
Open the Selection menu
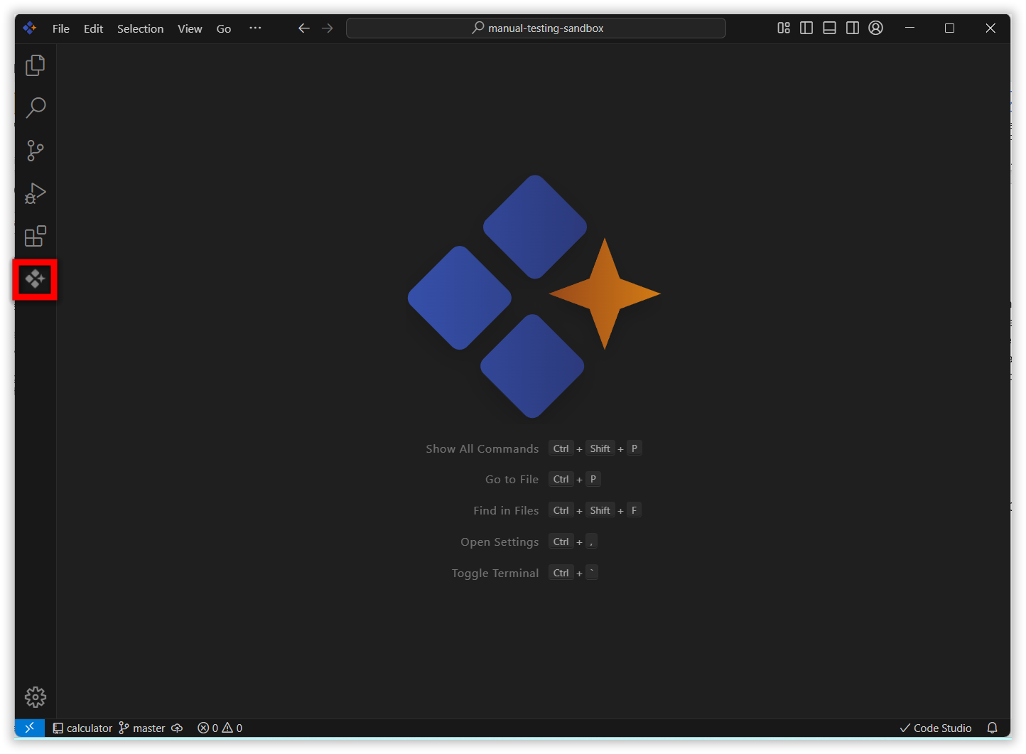coord(140,28)
